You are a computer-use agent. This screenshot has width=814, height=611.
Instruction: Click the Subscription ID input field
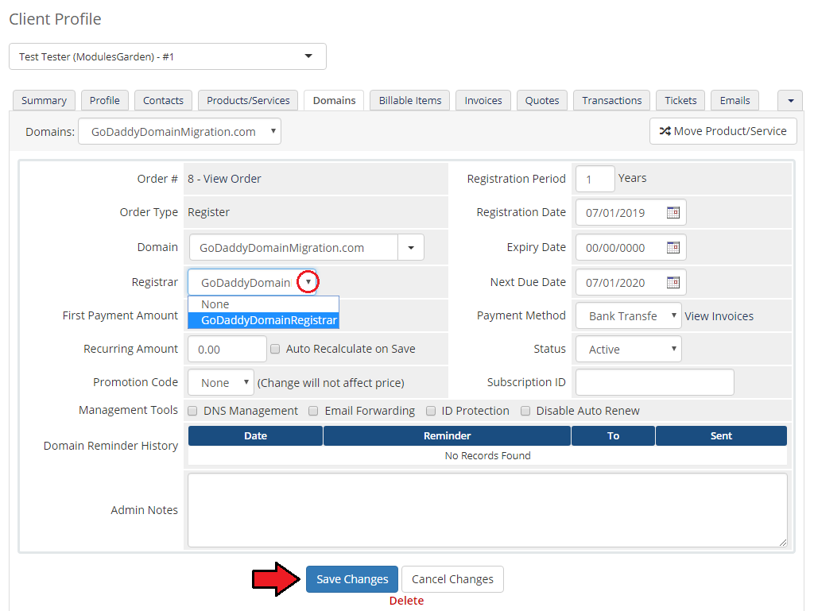click(x=655, y=382)
